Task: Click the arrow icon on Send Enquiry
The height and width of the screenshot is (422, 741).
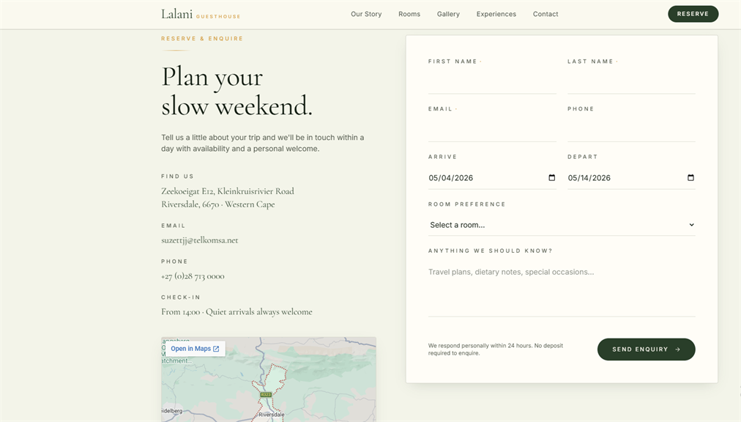Action: (678, 349)
